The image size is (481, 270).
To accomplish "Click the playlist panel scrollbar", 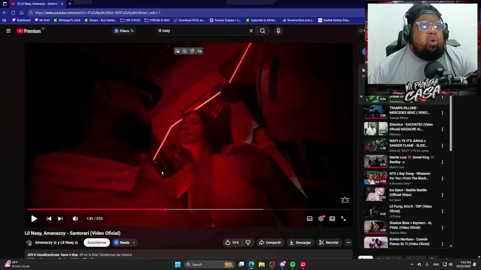I will [451, 124].
